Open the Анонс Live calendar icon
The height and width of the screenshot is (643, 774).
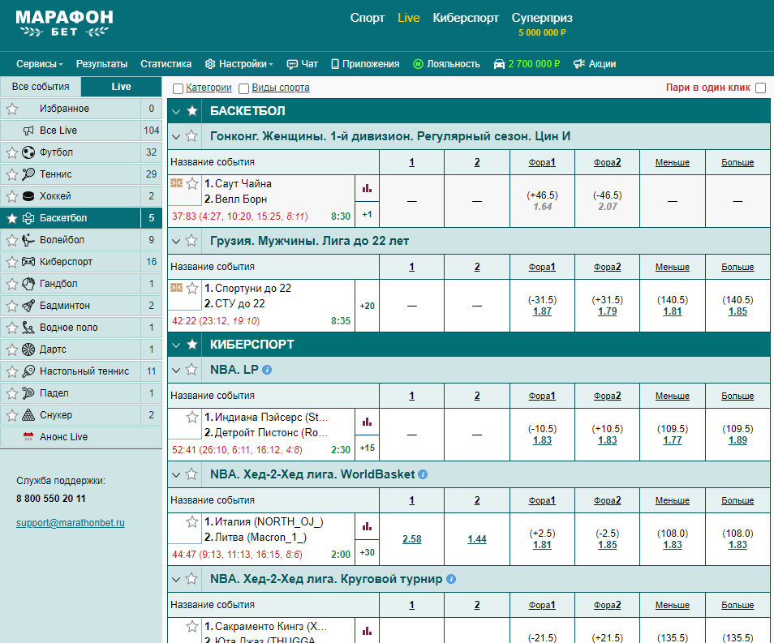(28, 437)
